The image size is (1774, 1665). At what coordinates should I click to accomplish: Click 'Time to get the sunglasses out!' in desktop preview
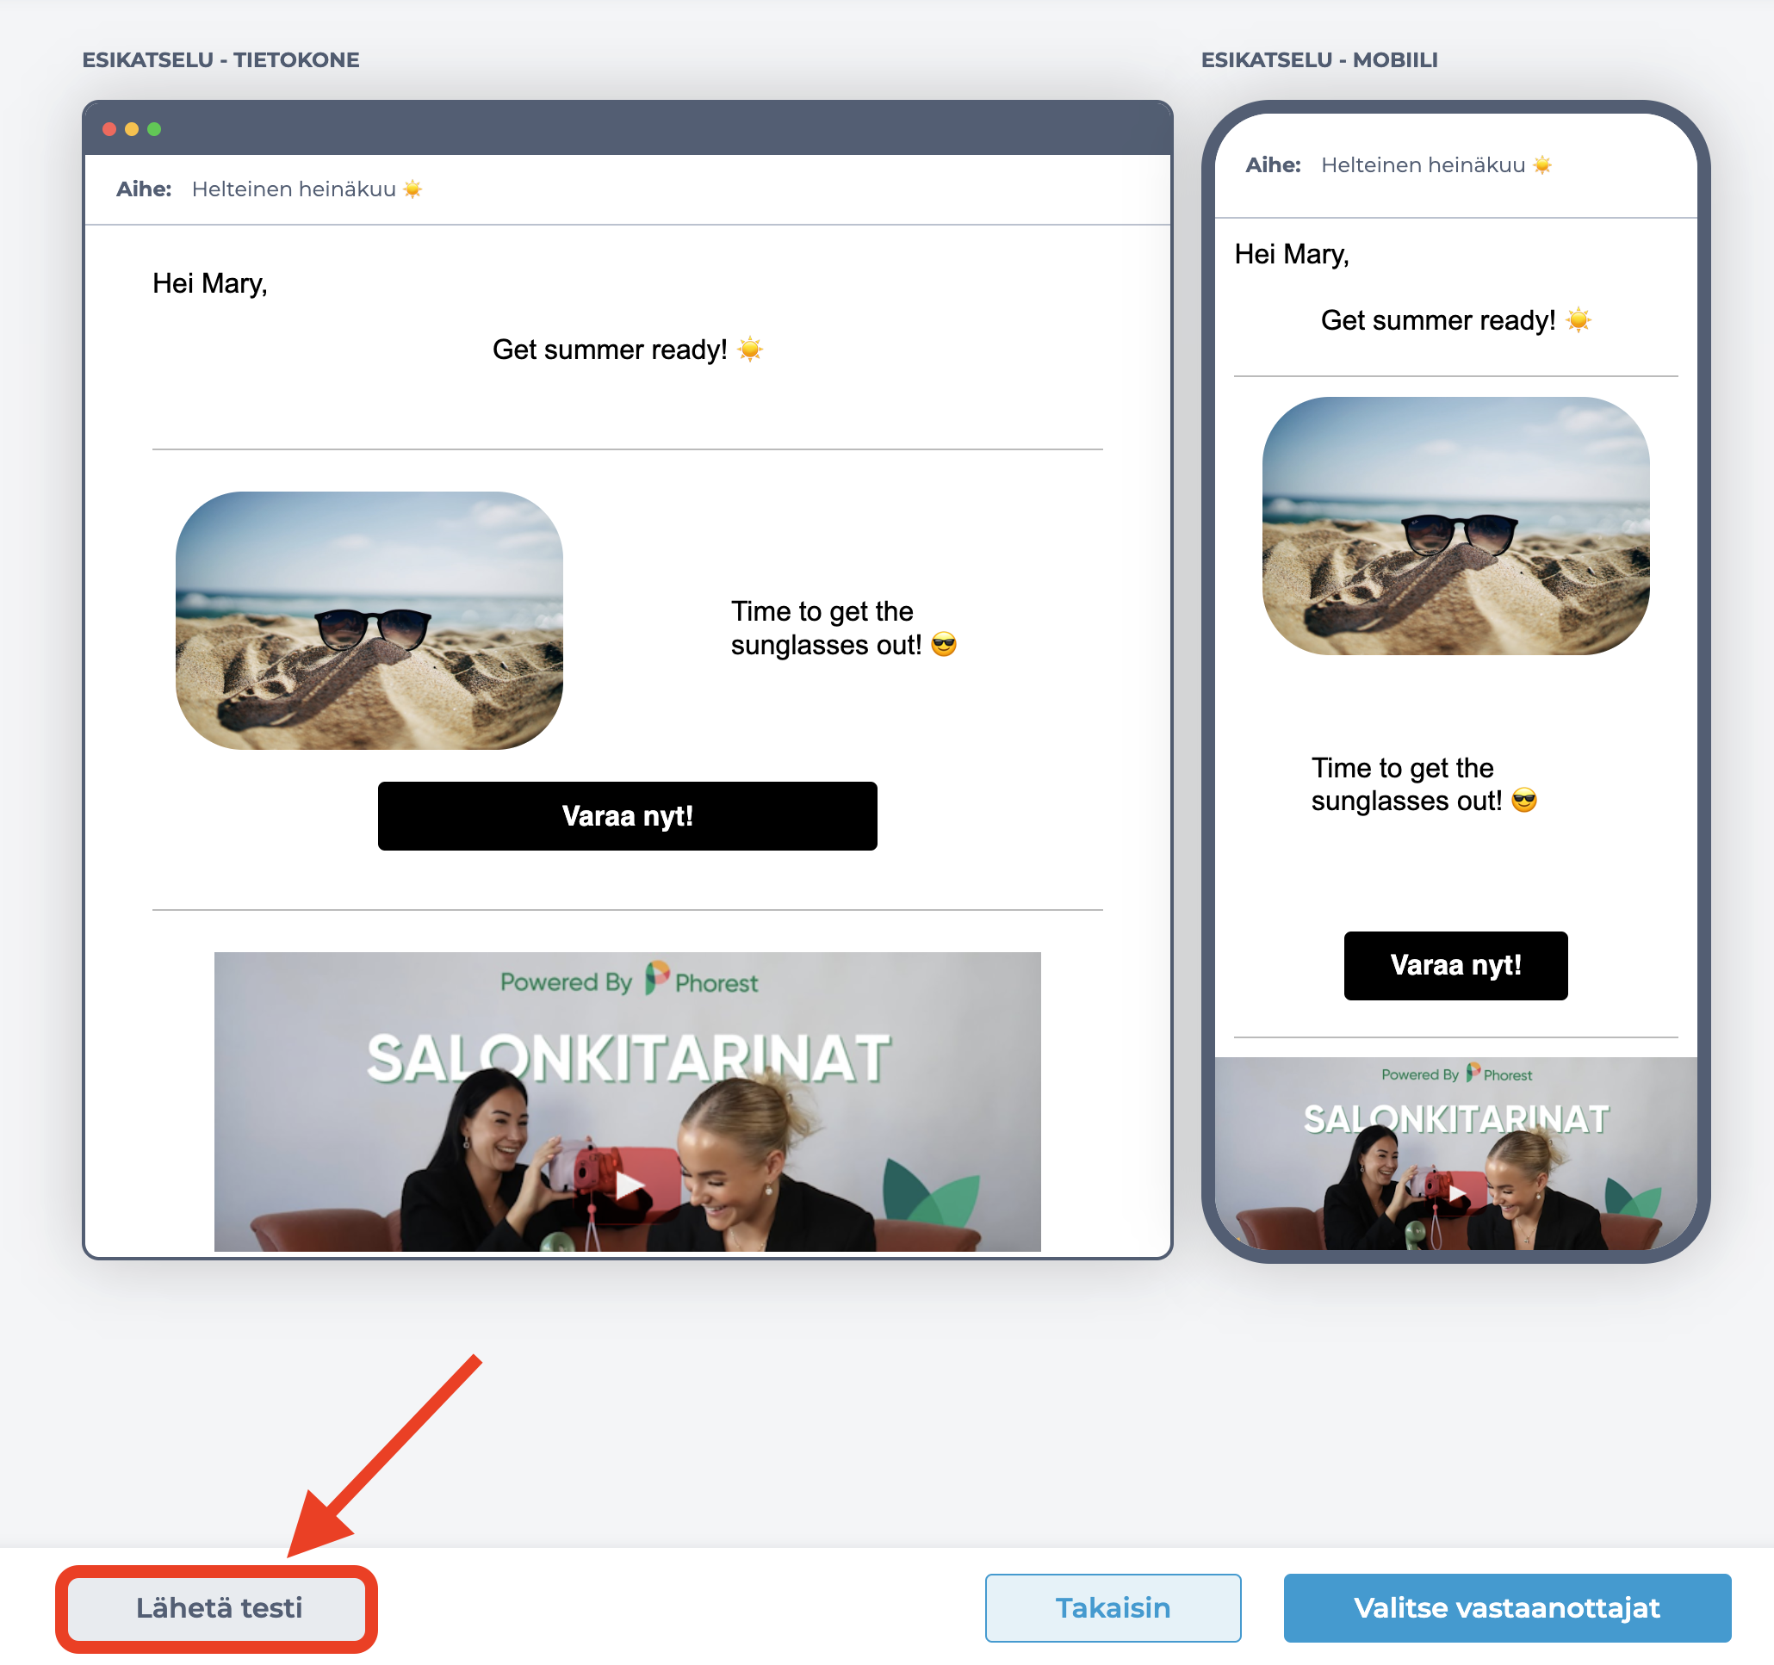click(843, 628)
